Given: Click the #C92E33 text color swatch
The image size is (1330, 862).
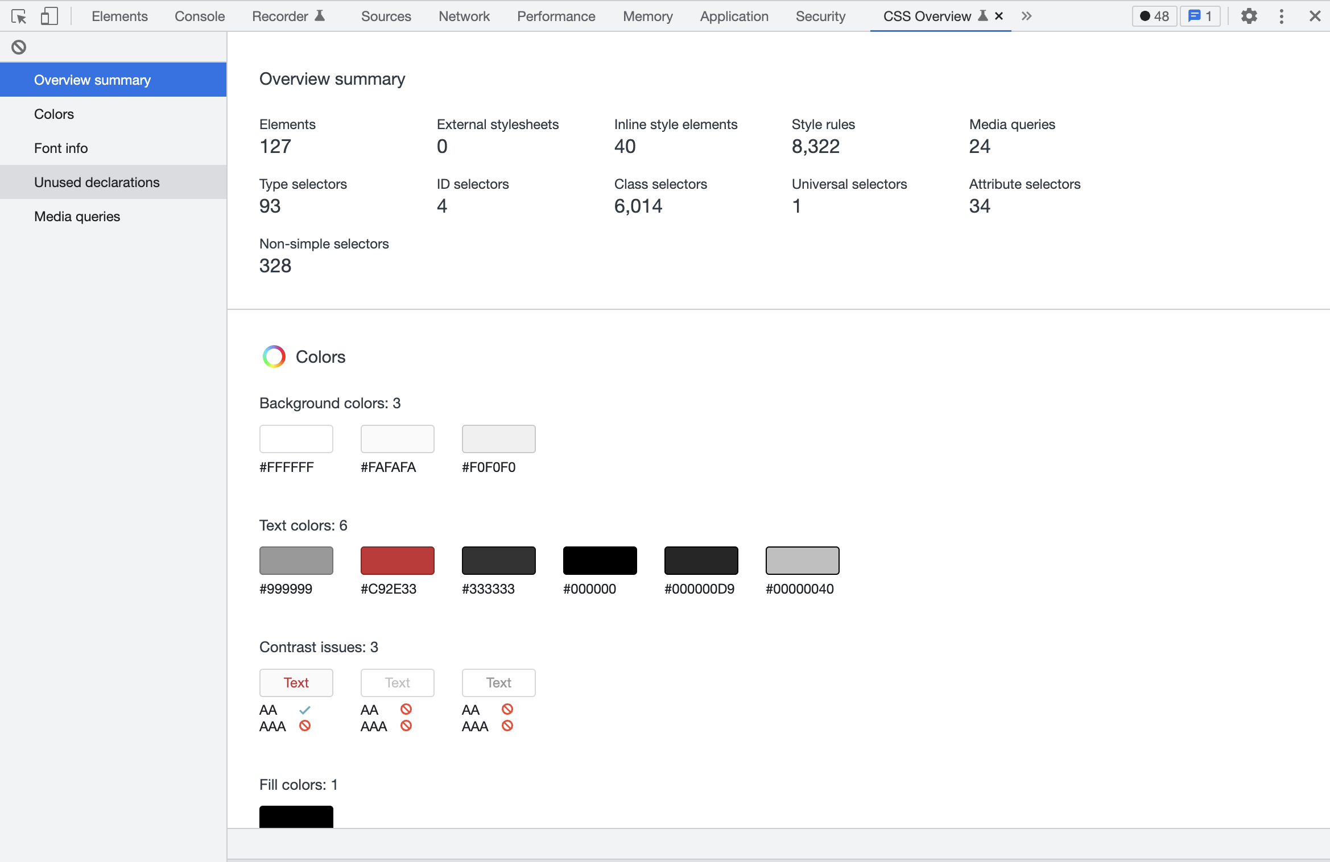Looking at the screenshot, I should click(x=397, y=561).
